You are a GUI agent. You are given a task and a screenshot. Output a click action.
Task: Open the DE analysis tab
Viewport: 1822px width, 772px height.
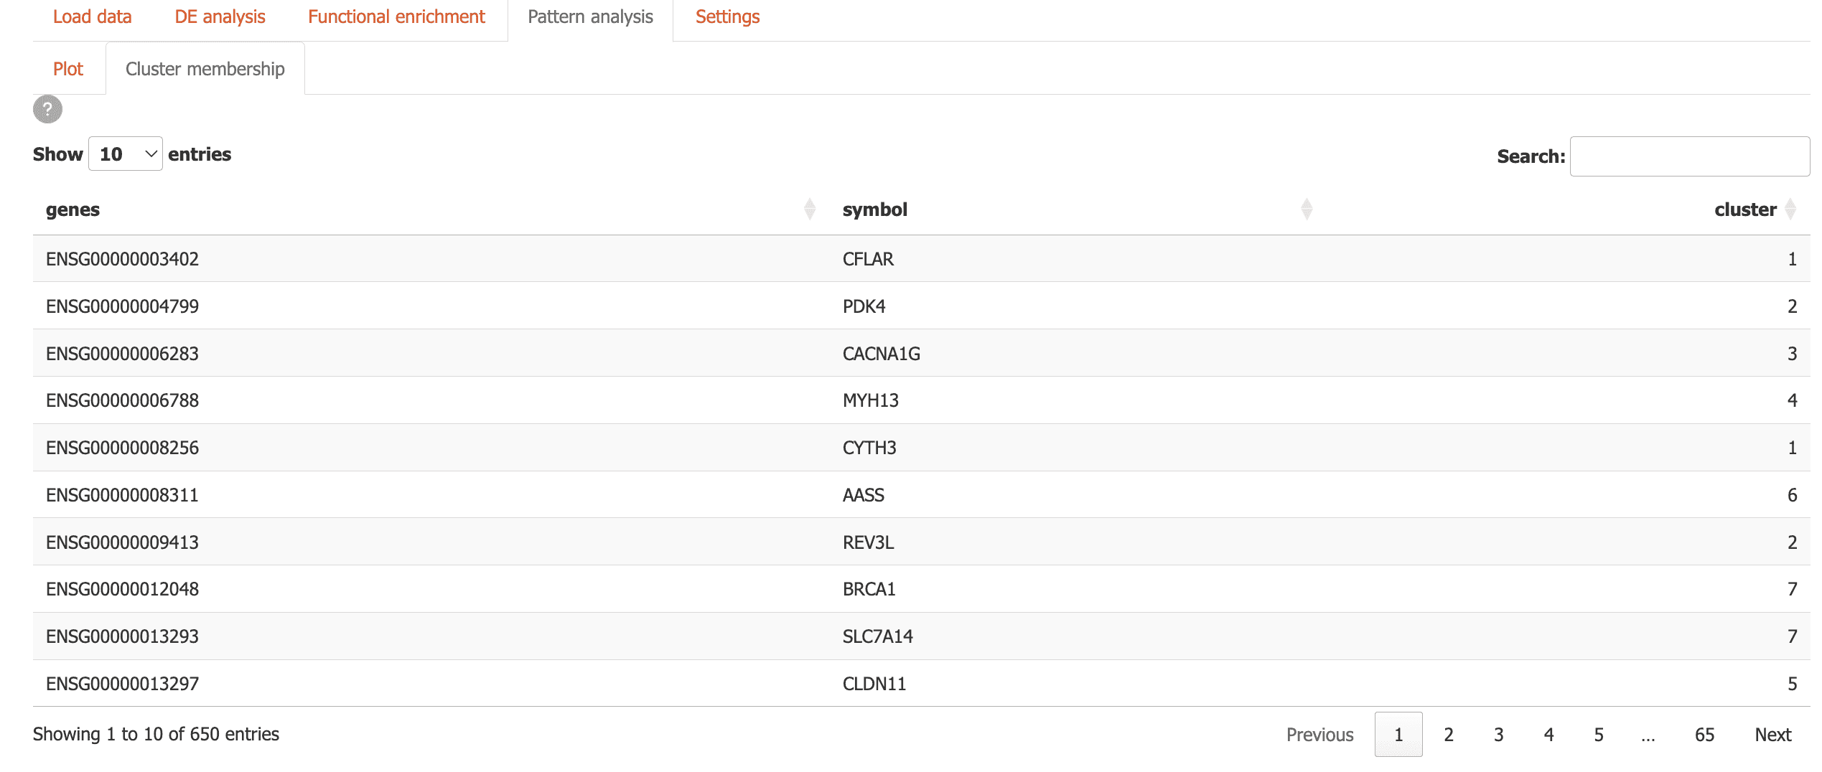click(x=220, y=17)
